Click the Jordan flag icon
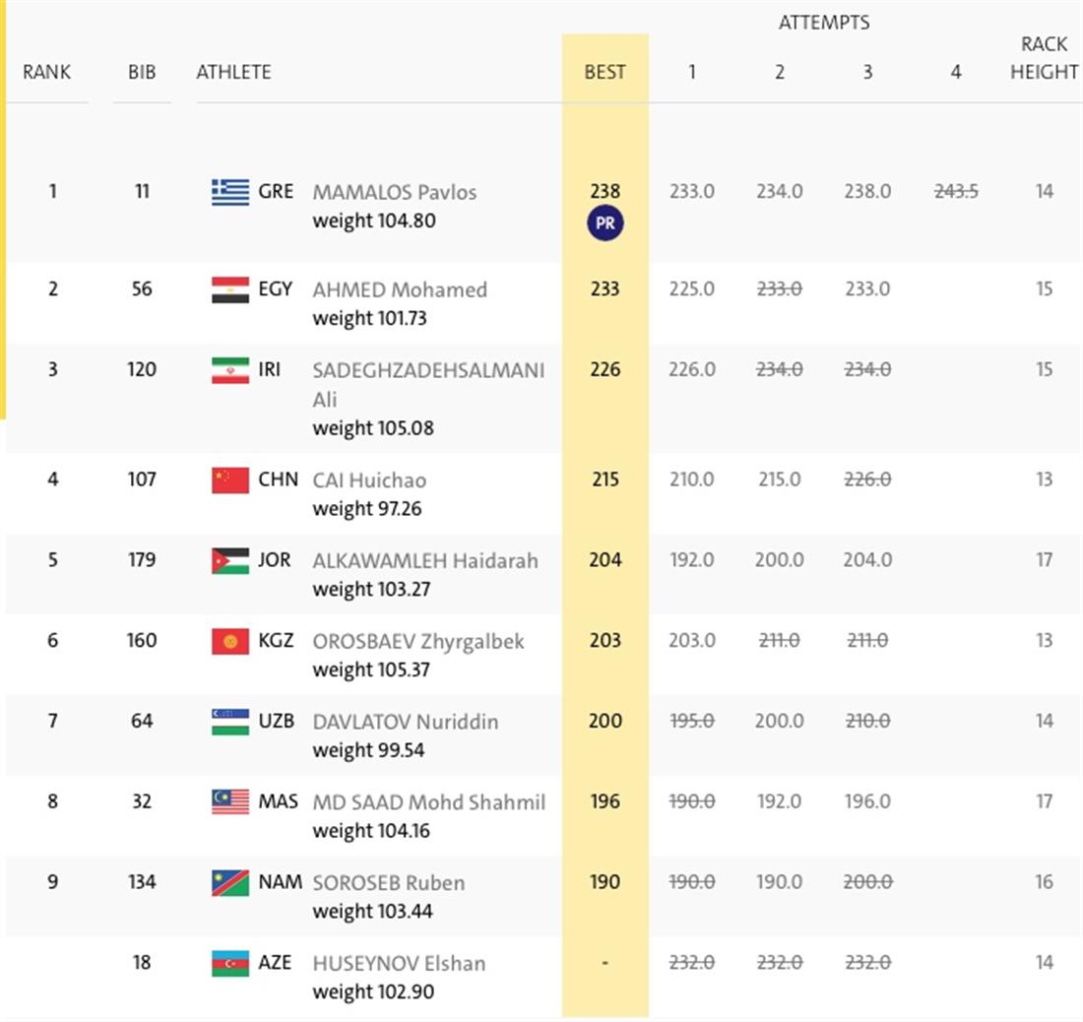This screenshot has width=1083, height=1022. (x=229, y=560)
